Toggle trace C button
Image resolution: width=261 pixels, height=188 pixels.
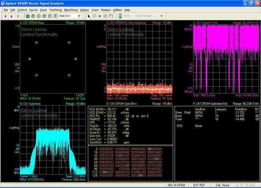coord(39,16)
